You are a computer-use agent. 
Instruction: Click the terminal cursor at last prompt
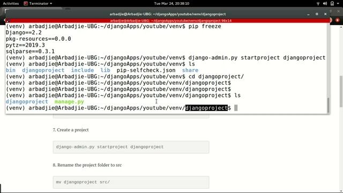(236, 108)
